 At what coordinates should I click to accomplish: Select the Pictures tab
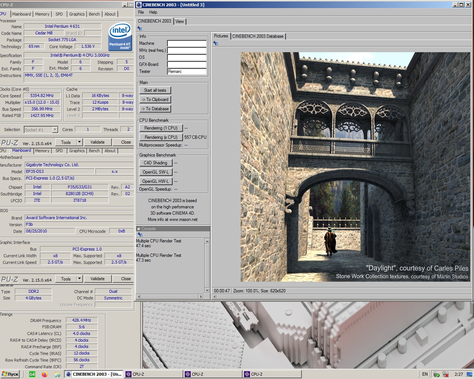pyautogui.click(x=221, y=36)
